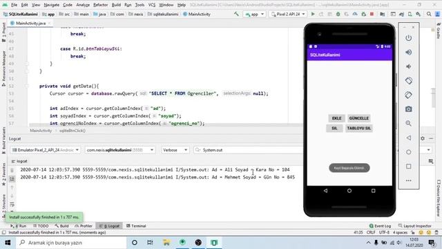Open Search Everywhere magnifier icon
Viewport: 442px width, 249px height.
coord(429,14)
